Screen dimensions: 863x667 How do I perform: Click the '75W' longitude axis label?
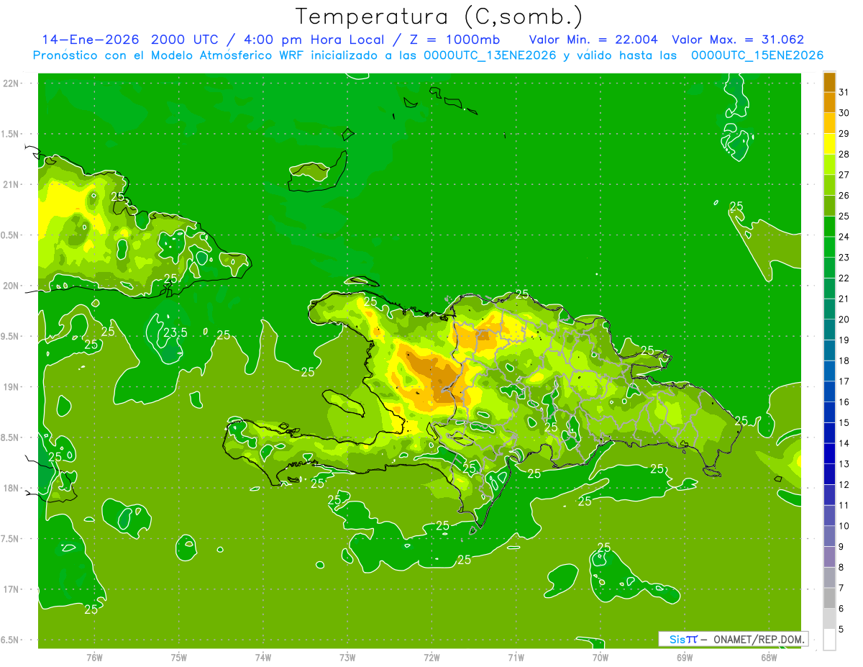click(x=179, y=658)
